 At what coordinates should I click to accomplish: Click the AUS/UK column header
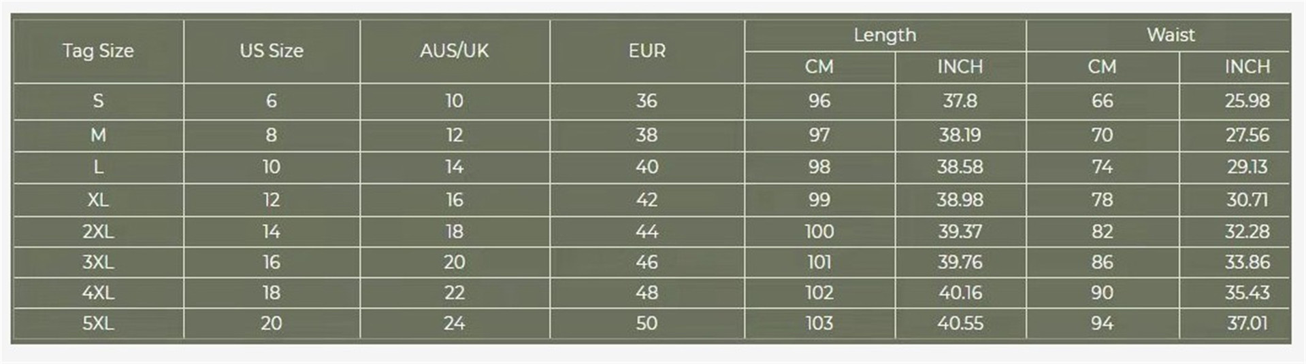(x=455, y=51)
